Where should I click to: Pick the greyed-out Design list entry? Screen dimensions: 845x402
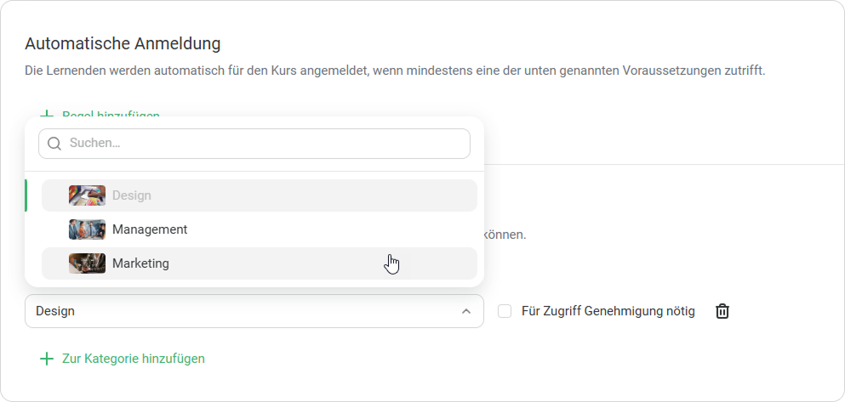[132, 195]
